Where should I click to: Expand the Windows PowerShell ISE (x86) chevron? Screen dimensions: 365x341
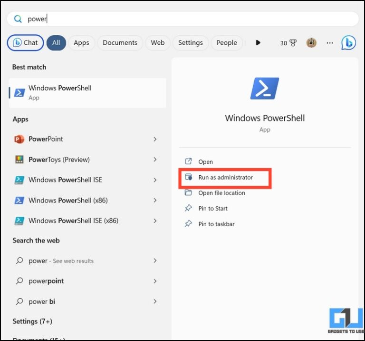(155, 221)
